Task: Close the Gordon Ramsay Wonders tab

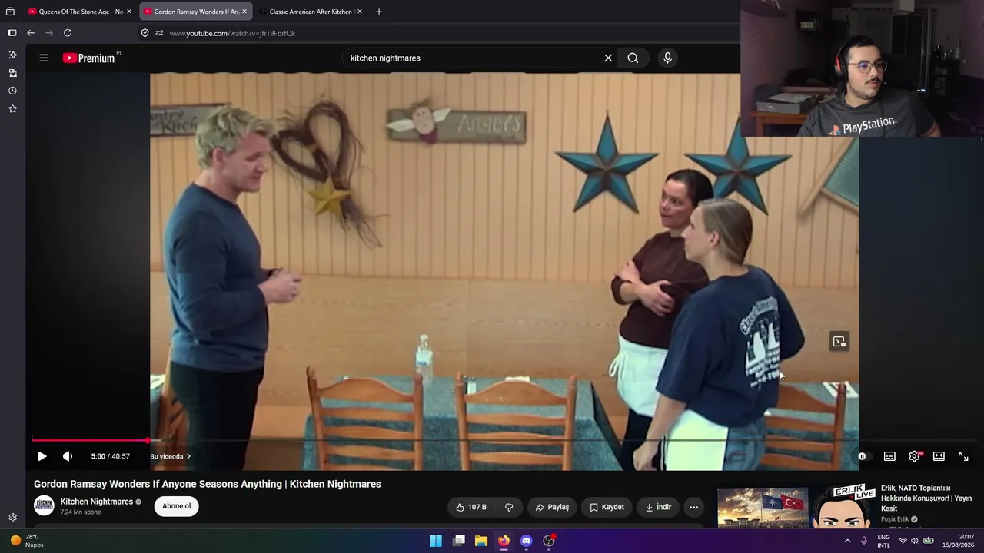Action: 244,12
